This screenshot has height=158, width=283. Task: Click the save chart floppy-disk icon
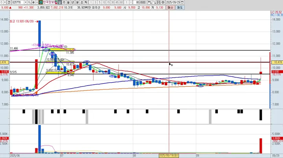(158, 2)
